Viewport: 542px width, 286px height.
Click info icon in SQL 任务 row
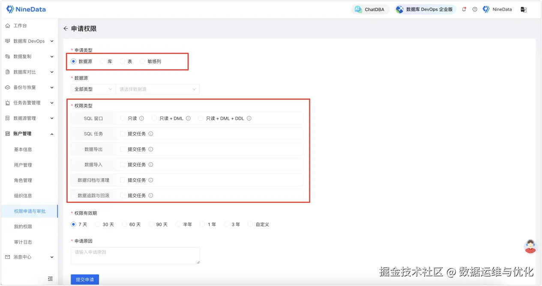point(151,134)
